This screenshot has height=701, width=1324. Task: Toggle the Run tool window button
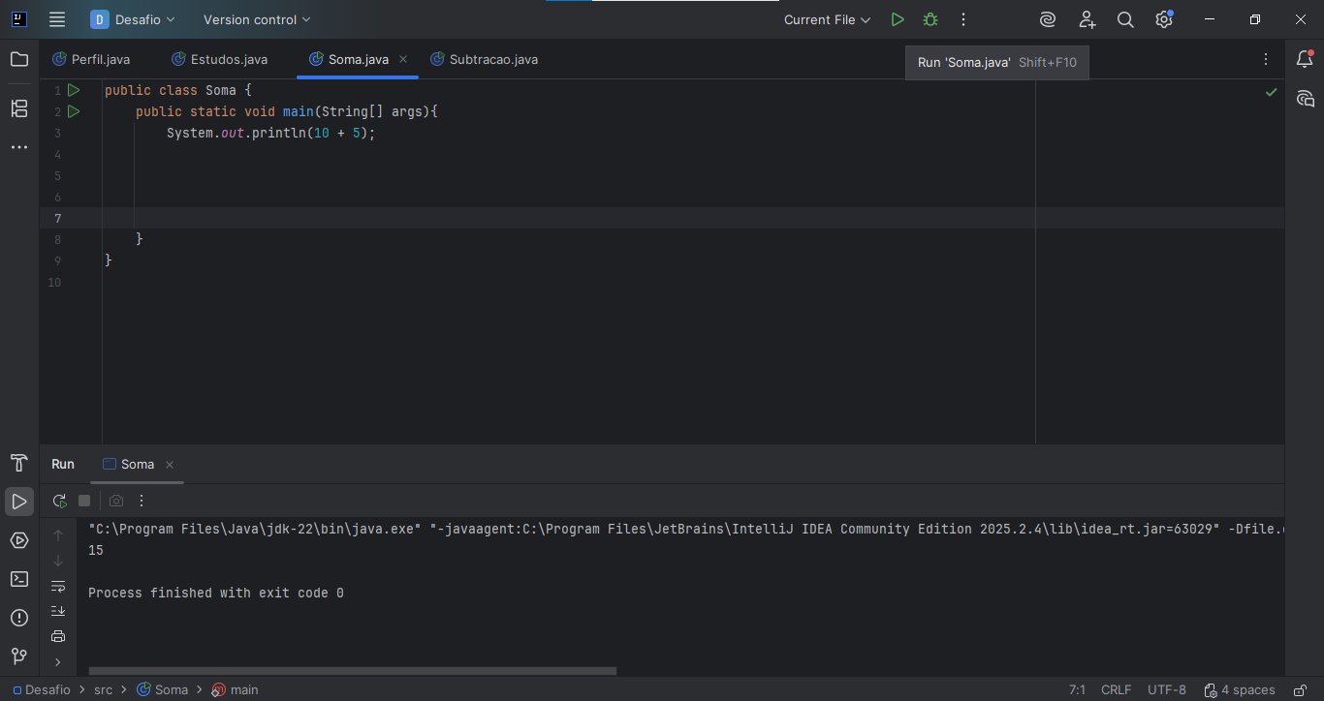point(19,502)
